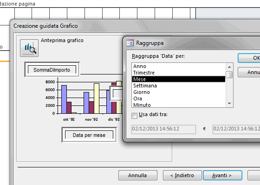Click the grouping list scrollbar thumb
The height and width of the screenshot is (185, 260).
point(229,74)
